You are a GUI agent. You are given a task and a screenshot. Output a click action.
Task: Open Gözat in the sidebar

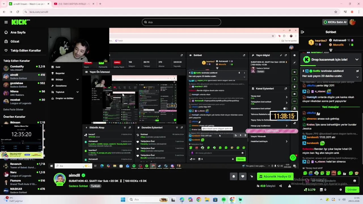point(15,41)
